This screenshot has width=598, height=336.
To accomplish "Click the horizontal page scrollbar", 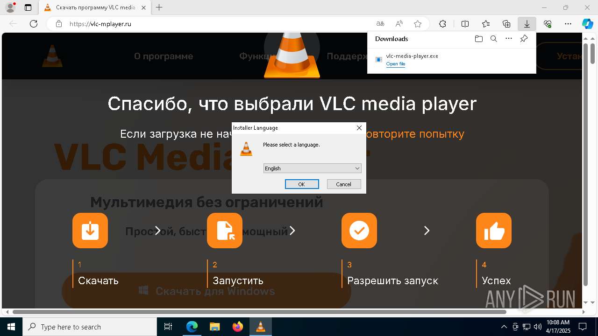I will tap(259, 312).
